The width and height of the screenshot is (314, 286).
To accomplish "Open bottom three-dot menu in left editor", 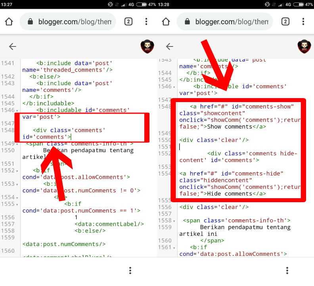I will point(130,271).
